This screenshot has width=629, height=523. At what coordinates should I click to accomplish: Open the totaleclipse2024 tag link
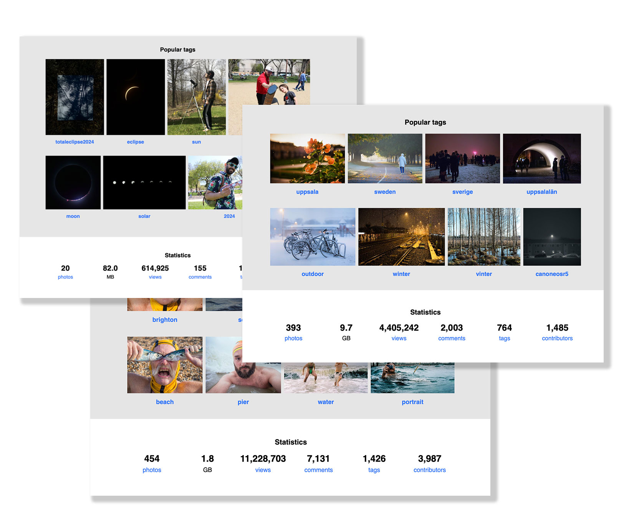point(74,142)
